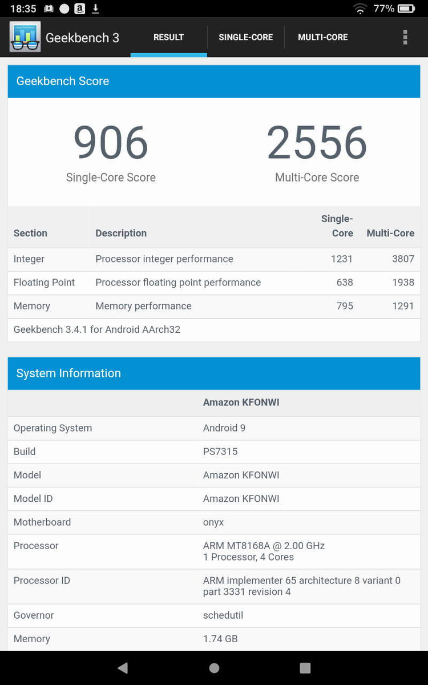Tap the Processor ID row label
The height and width of the screenshot is (685, 428).
point(42,581)
